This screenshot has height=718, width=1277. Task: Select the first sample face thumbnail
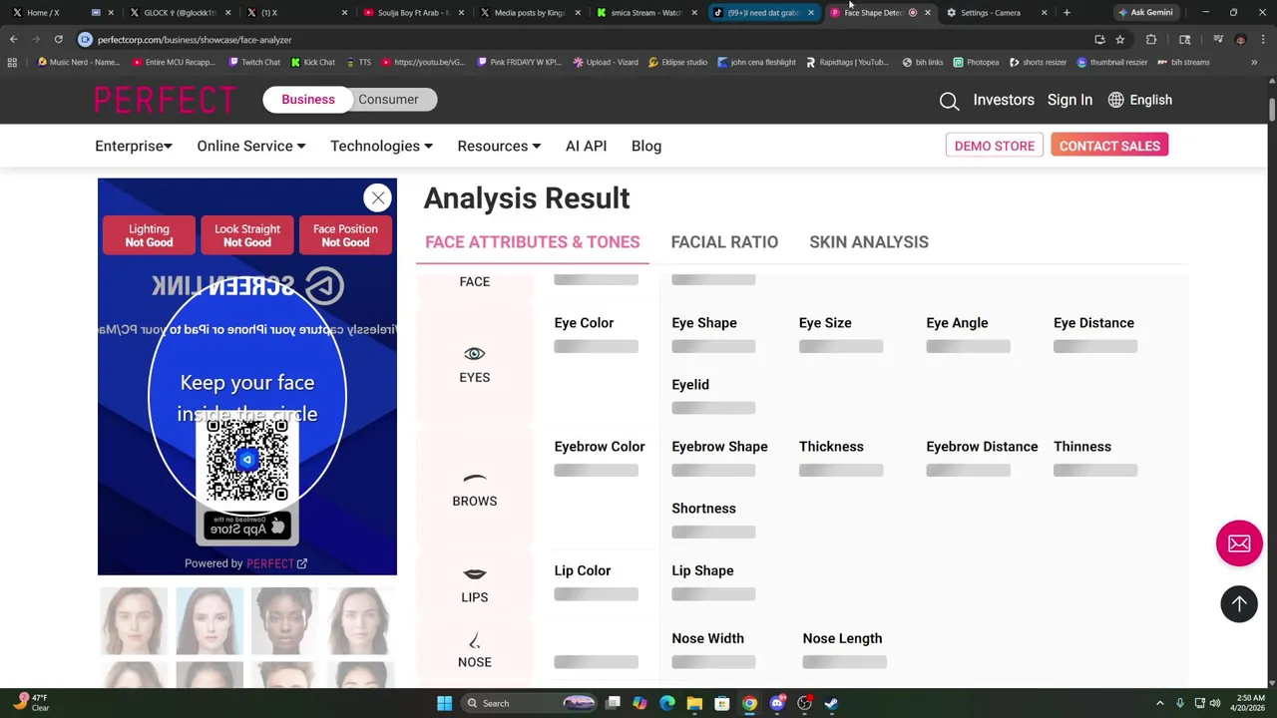coord(134,621)
